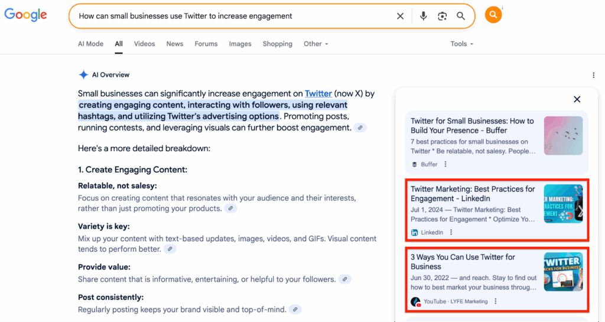Open three-dot menu next to Buffer source
Viewport: 605px width, 322px height.
pyautogui.click(x=445, y=164)
